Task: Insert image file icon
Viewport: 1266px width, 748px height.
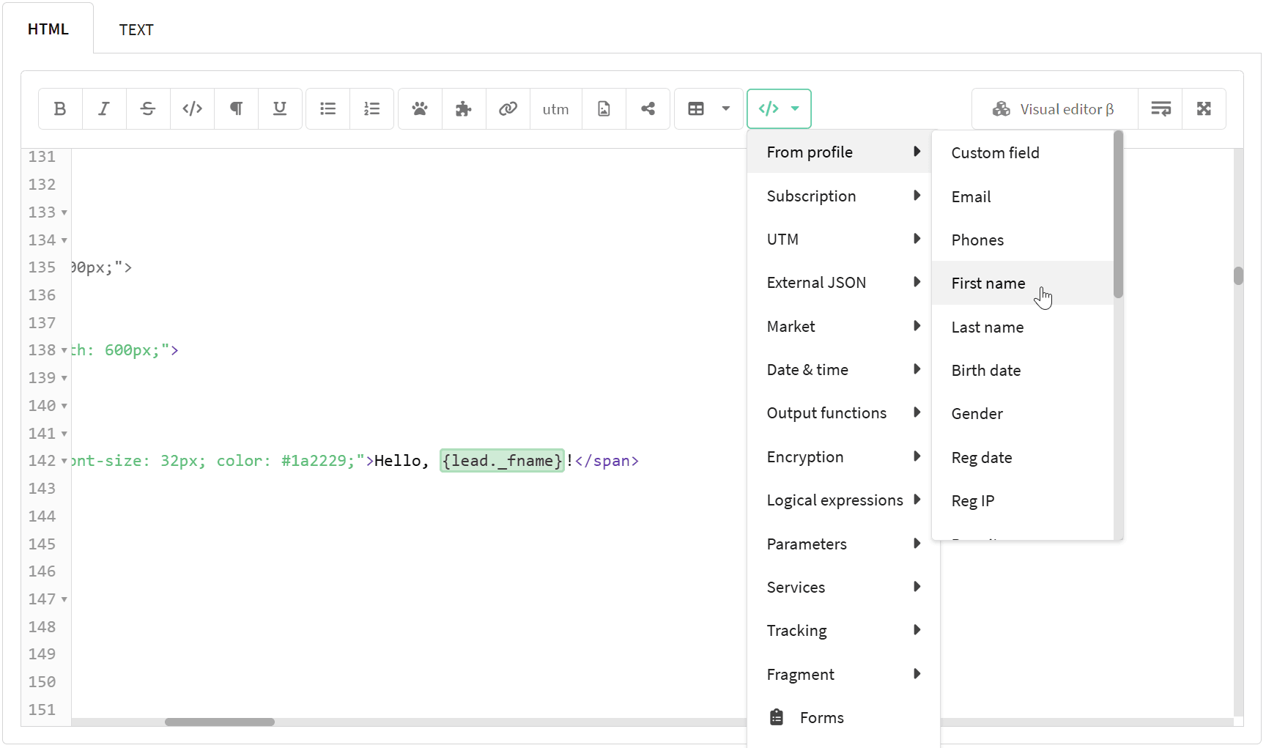Action: [x=604, y=109]
